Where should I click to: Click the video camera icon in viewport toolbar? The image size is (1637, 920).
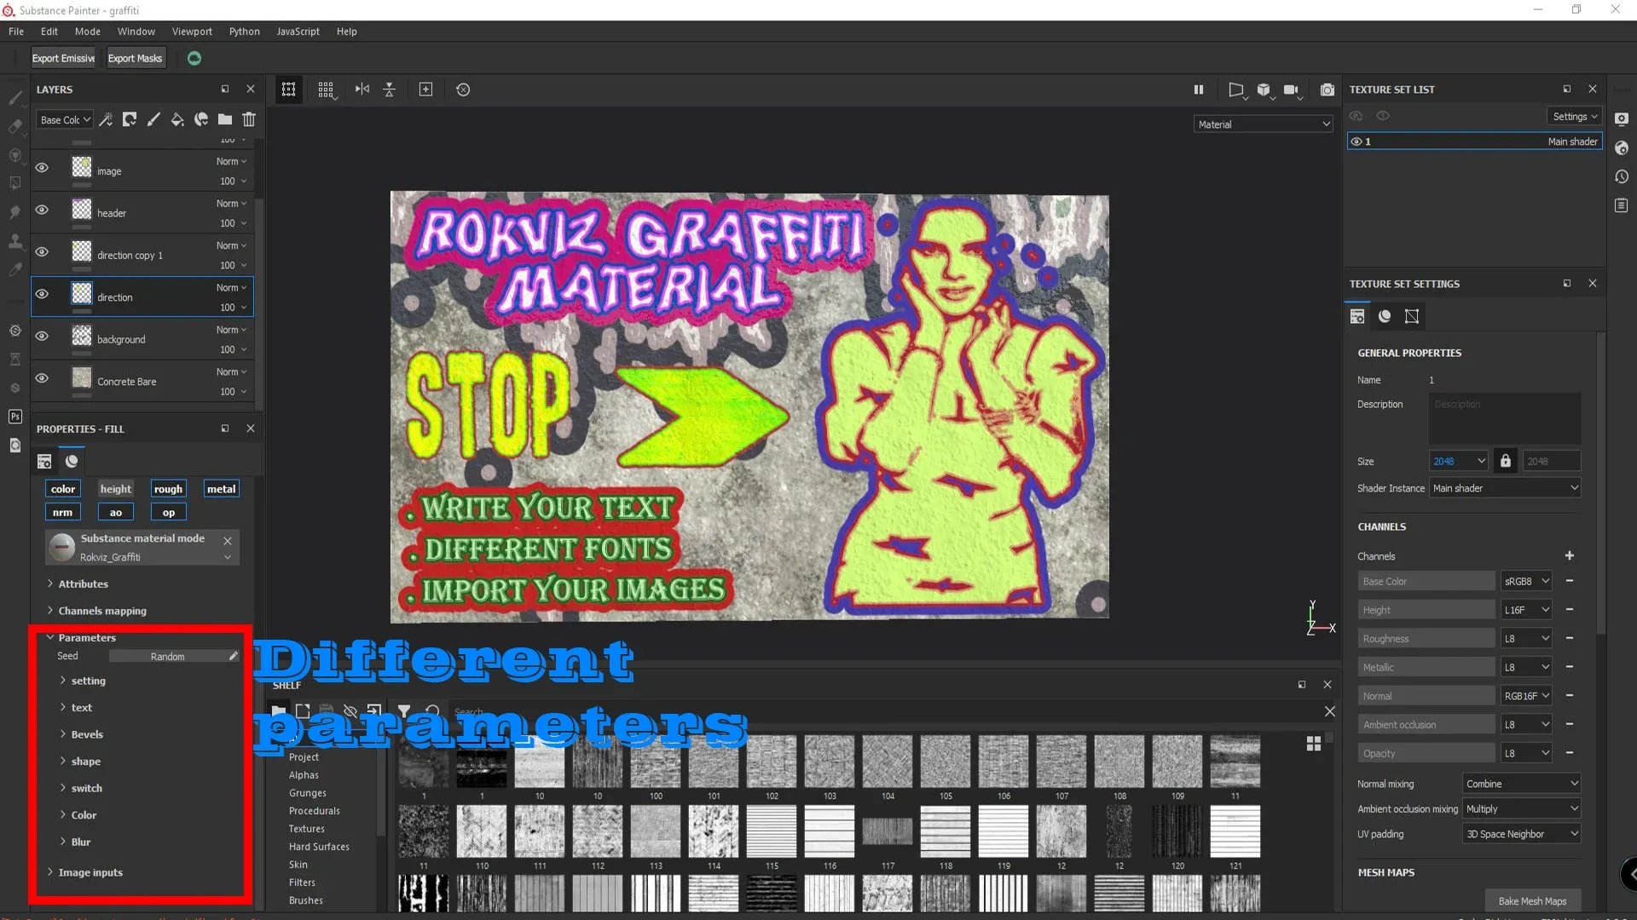click(x=1292, y=89)
